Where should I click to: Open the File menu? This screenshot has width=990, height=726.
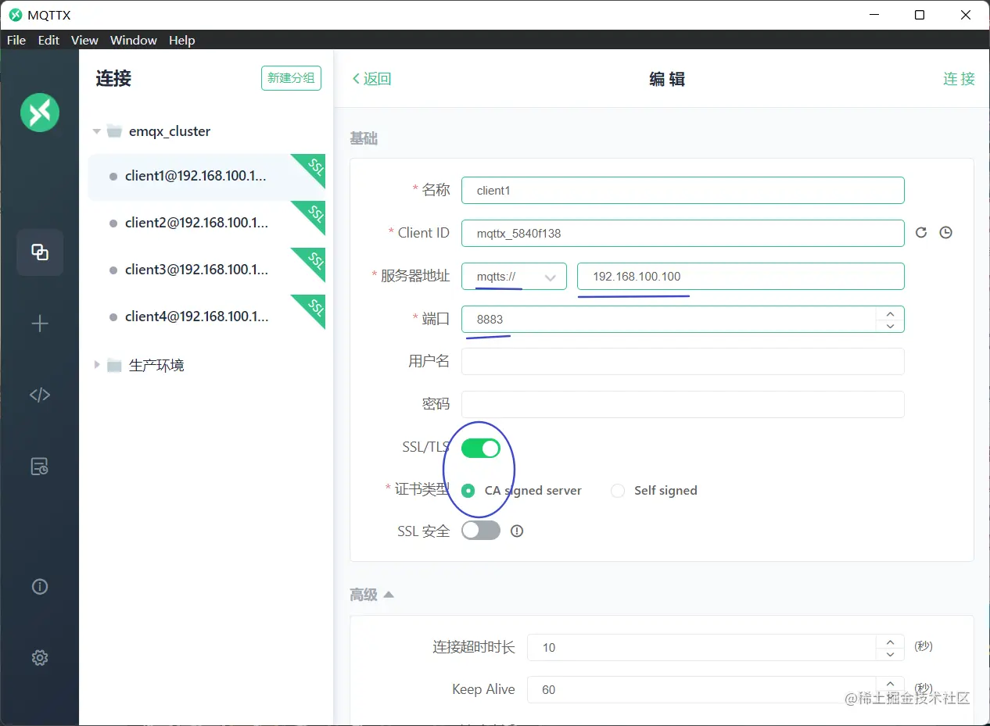pyautogui.click(x=16, y=40)
